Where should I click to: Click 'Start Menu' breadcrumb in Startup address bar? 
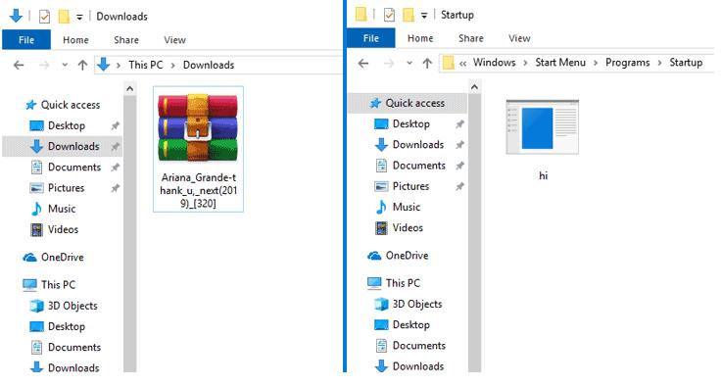coord(560,63)
